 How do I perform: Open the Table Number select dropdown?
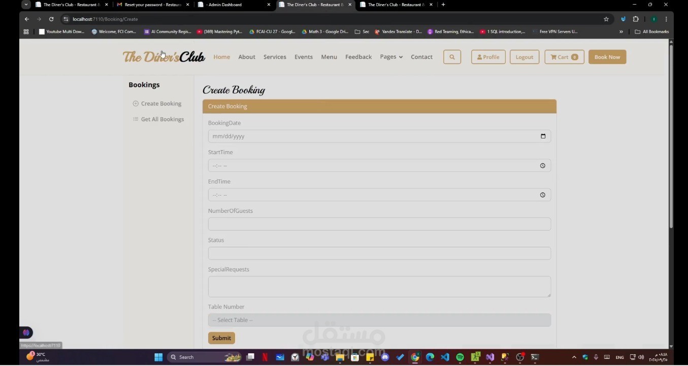pyautogui.click(x=379, y=320)
